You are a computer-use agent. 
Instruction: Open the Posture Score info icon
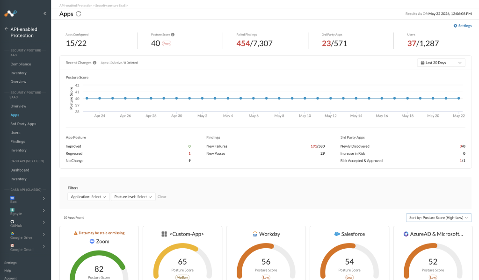point(173,35)
